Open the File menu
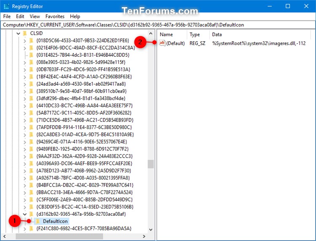 (x=7, y=16)
